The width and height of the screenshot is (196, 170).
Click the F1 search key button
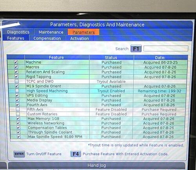click(136, 49)
